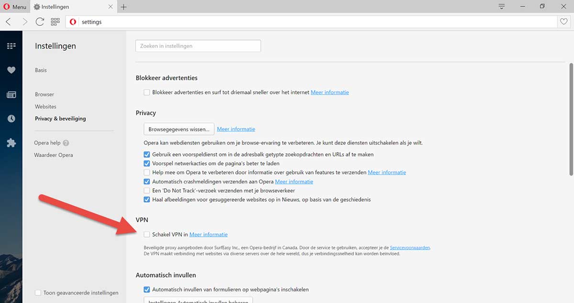Click the VPN section heading
This screenshot has height=303, width=574.
point(142,220)
